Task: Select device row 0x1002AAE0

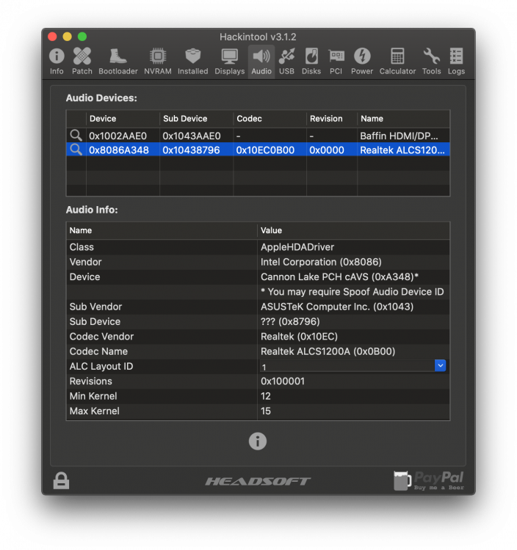Action: 258,136
